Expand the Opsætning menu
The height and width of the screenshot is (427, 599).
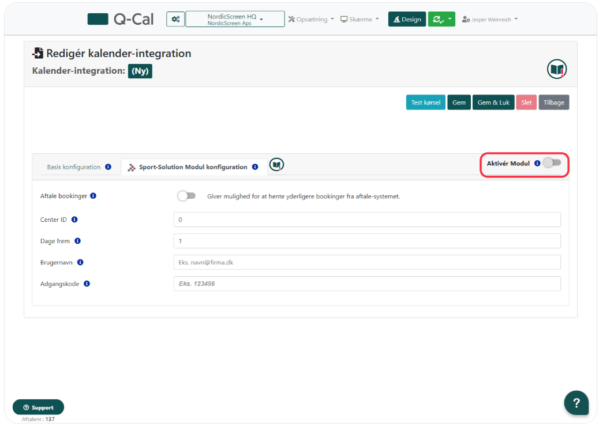(x=311, y=19)
